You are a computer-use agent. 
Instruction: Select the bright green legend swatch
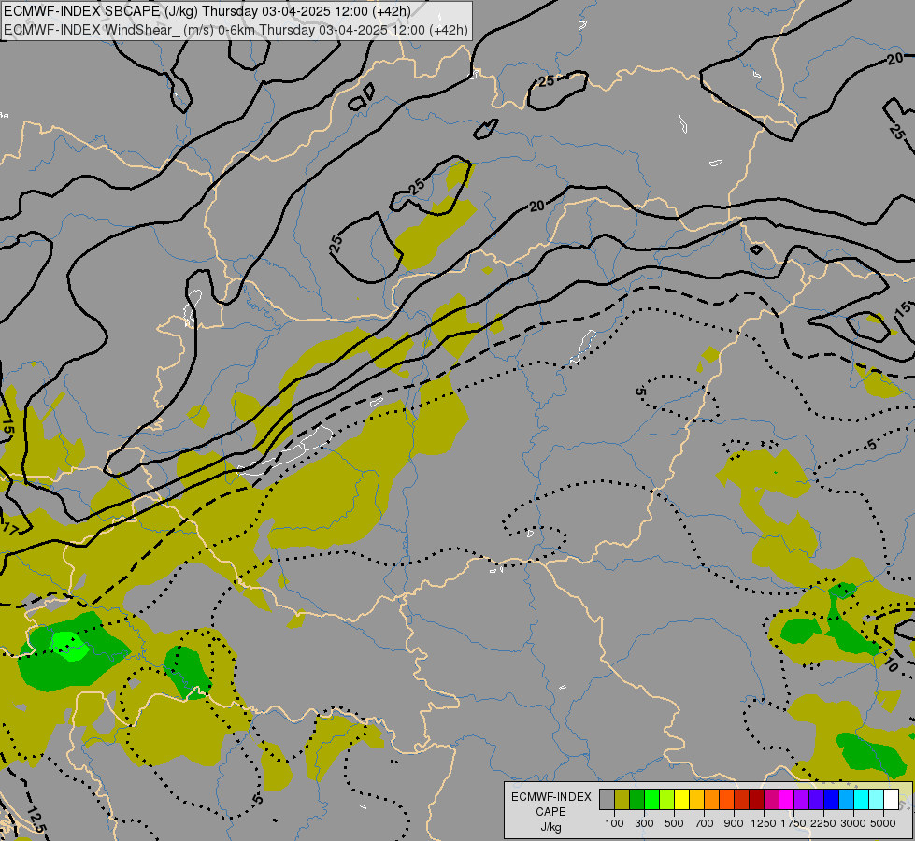point(651,800)
